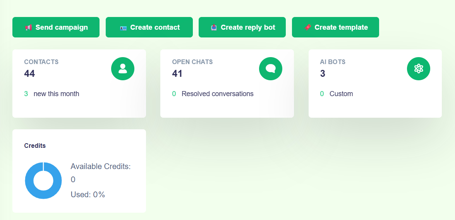This screenshot has height=220, width=455.
Task: Click the "new this month" text
Action: pyautogui.click(x=56, y=94)
